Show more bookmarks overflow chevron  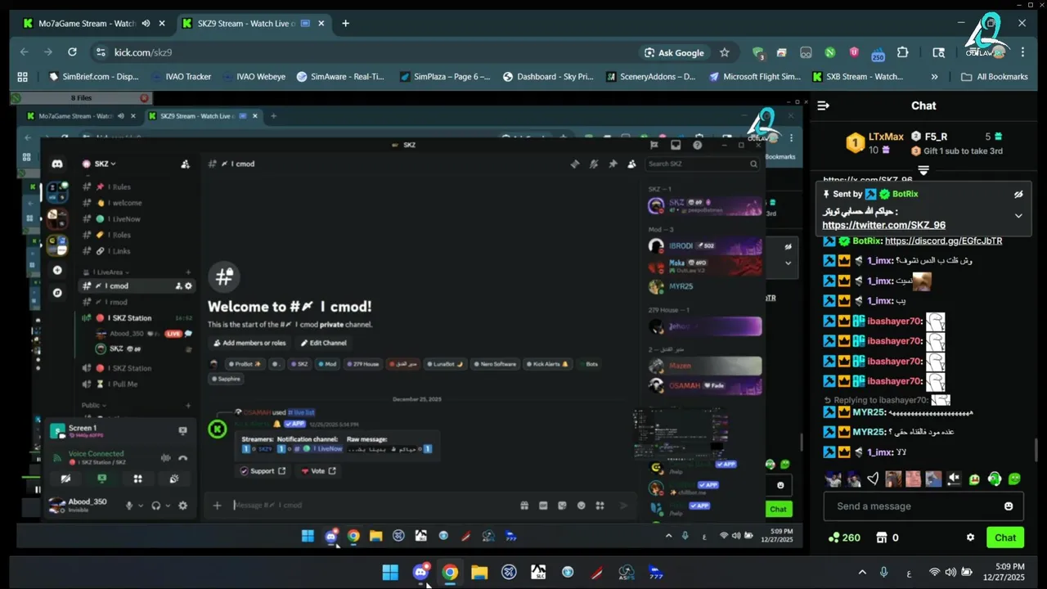click(x=934, y=77)
